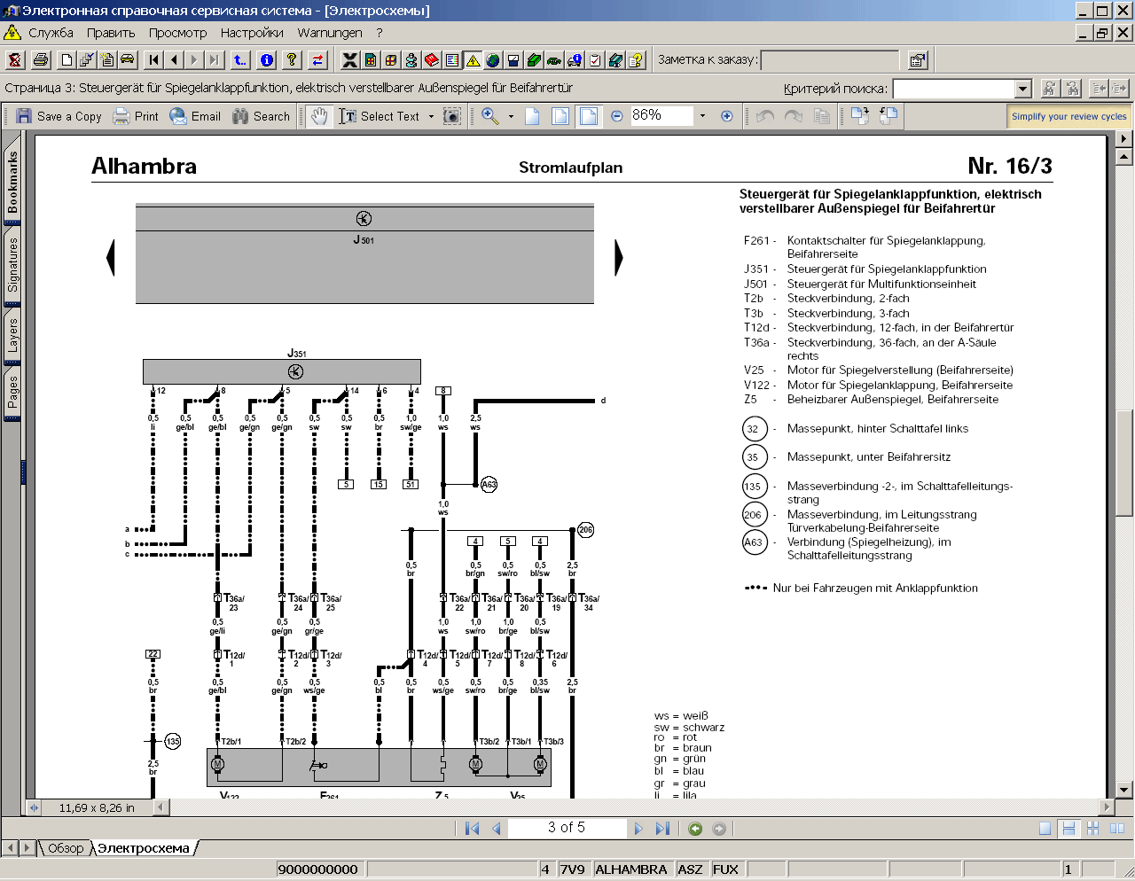The height and width of the screenshot is (881, 1135).
Task: Open help with yellow question mark icon
Action: [292, 60]
